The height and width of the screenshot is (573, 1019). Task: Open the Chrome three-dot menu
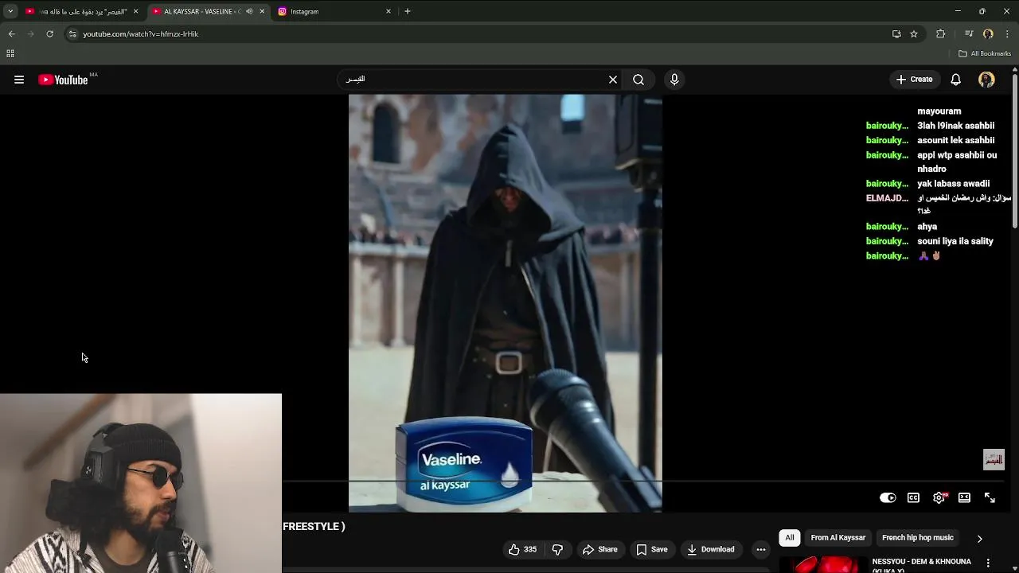(x=1007, y=33)
